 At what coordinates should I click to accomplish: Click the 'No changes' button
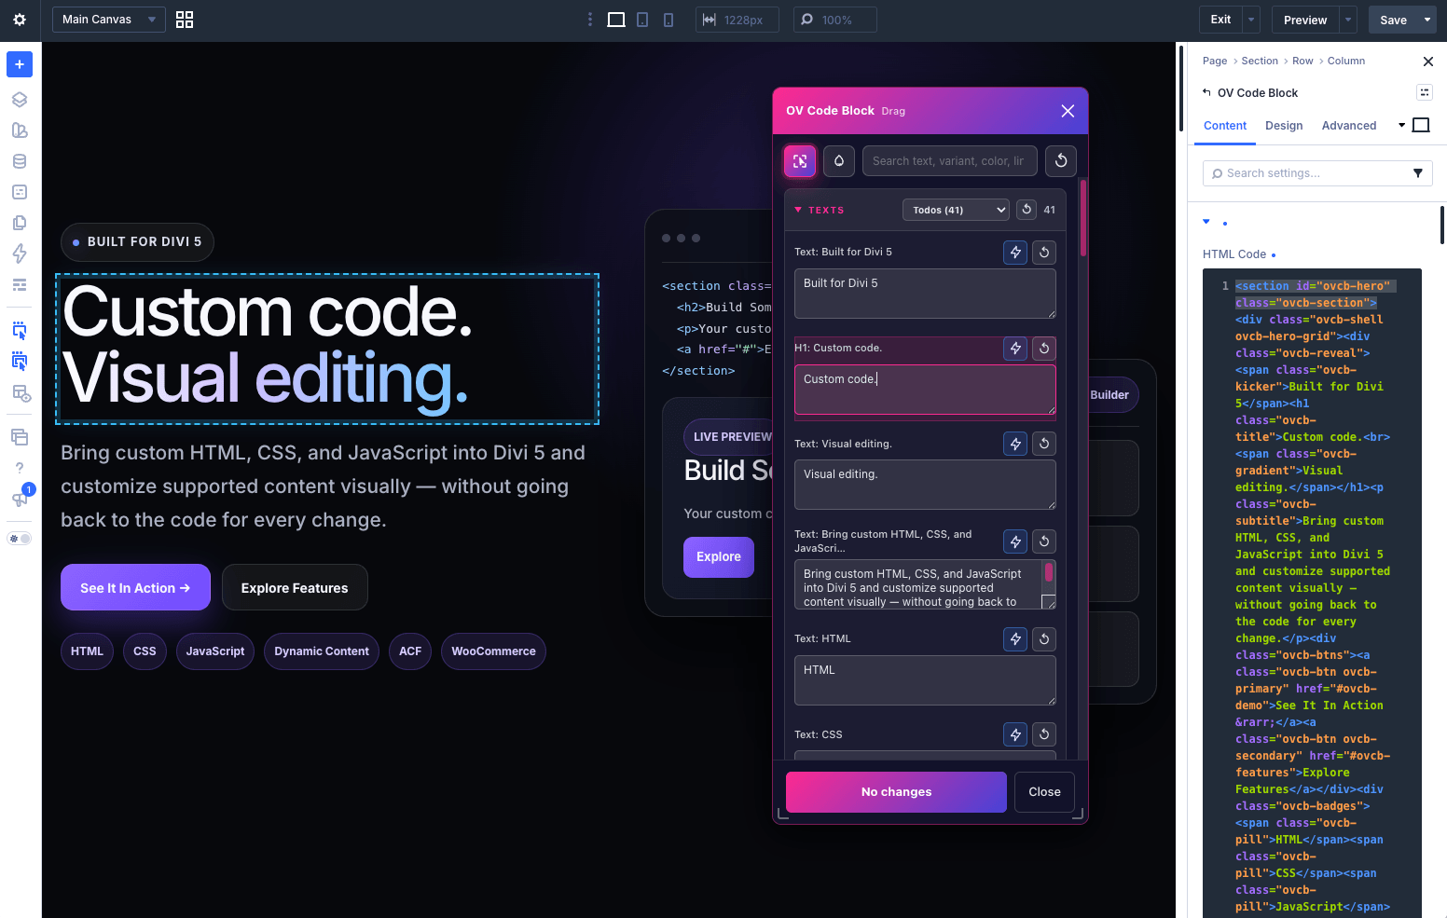pos(896,792)
